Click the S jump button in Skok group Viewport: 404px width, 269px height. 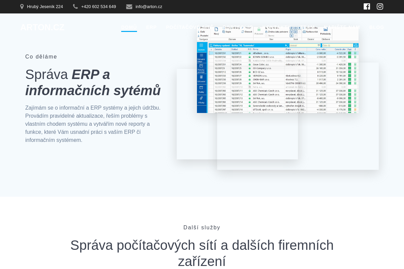(x=291, y=36)
